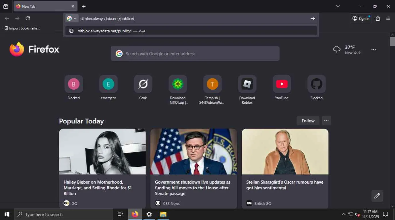This screenshot has height=220, width=395.
Task: Open the notifications action center
Action: point(386,214)
